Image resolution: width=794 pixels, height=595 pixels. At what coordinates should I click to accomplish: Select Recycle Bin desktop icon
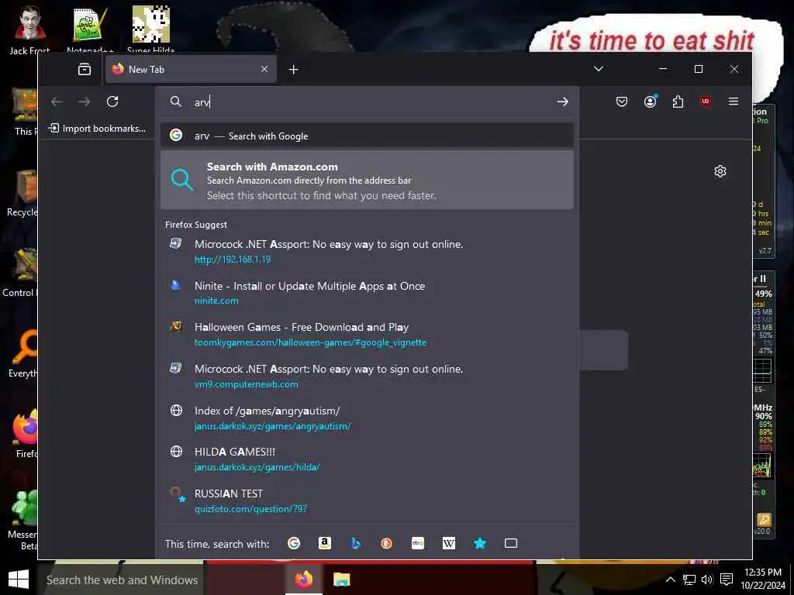(22, 193)
